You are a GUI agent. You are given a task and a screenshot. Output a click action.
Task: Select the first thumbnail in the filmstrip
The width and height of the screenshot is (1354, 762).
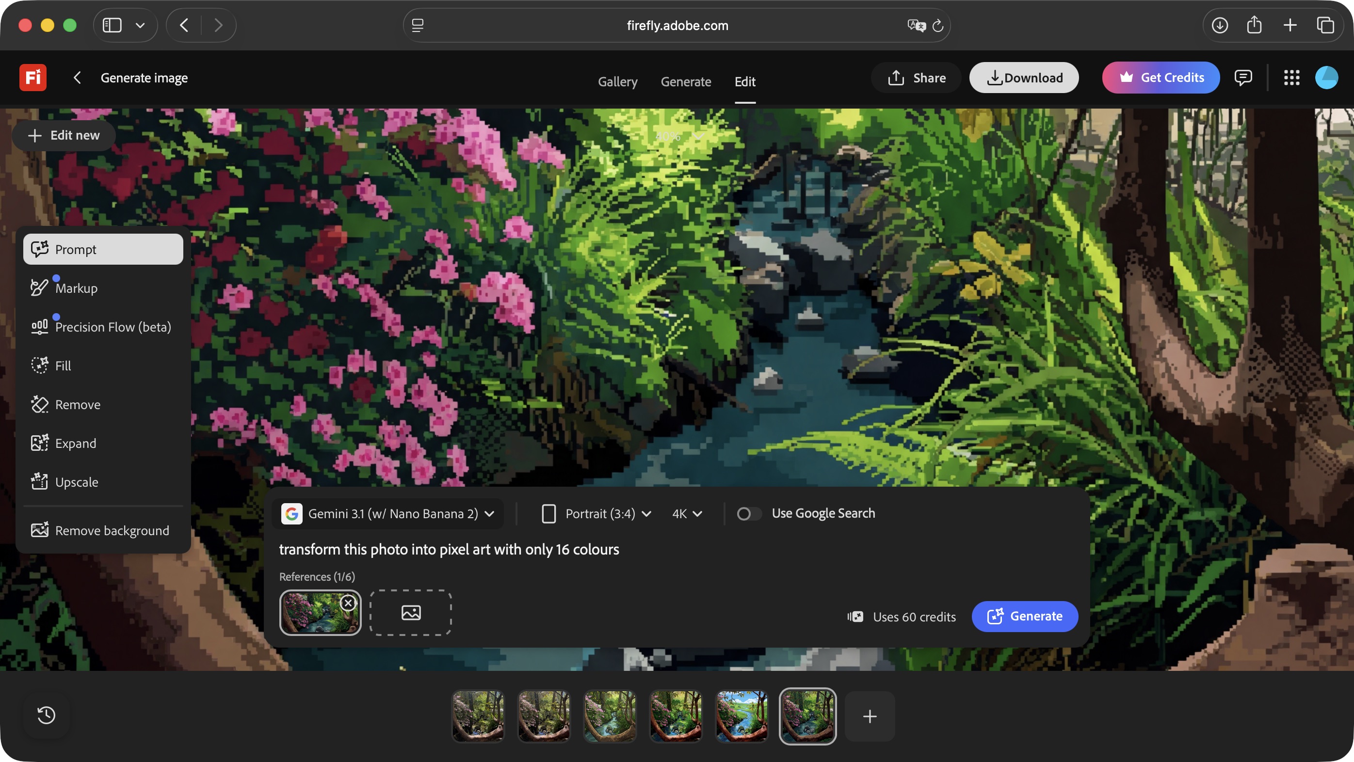(x=478, y=716)
